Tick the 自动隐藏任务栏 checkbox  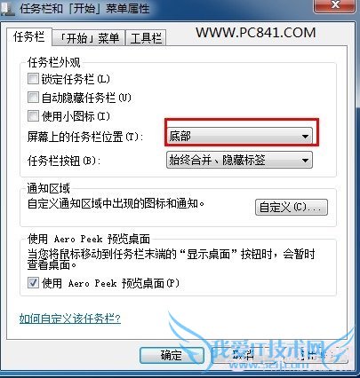pos(33,98)
